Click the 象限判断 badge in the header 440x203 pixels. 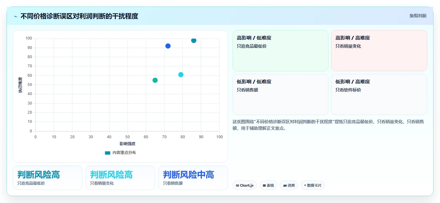(418, 16)
